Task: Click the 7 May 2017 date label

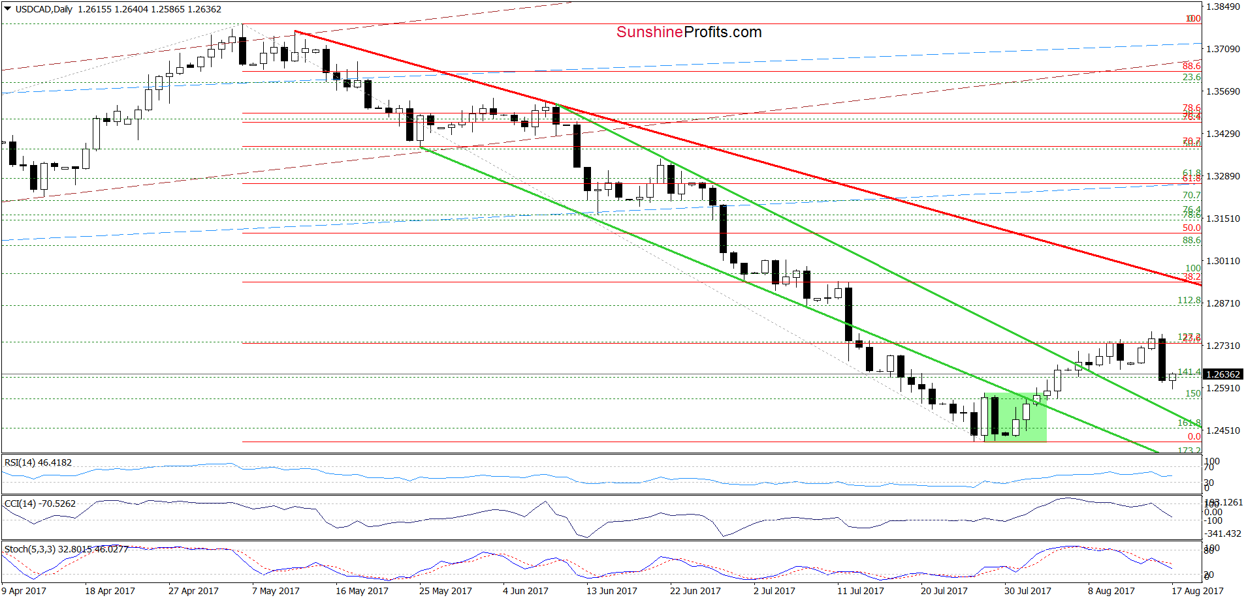Action: (276, 591)
